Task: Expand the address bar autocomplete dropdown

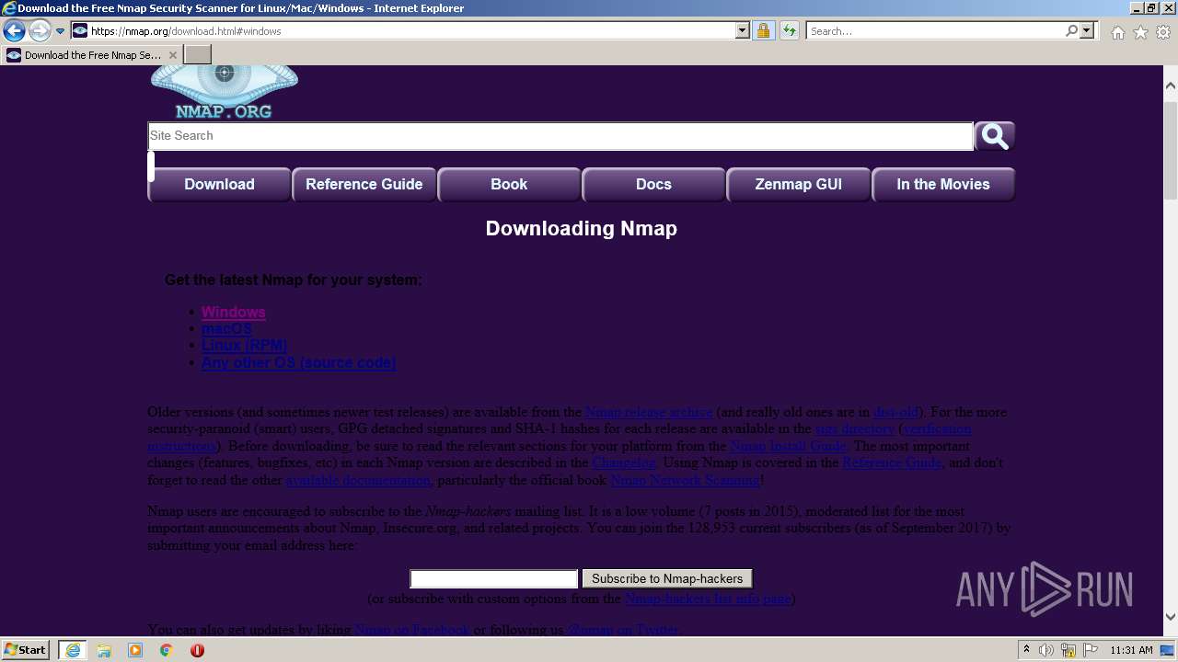Action: (x=743, y=31)
